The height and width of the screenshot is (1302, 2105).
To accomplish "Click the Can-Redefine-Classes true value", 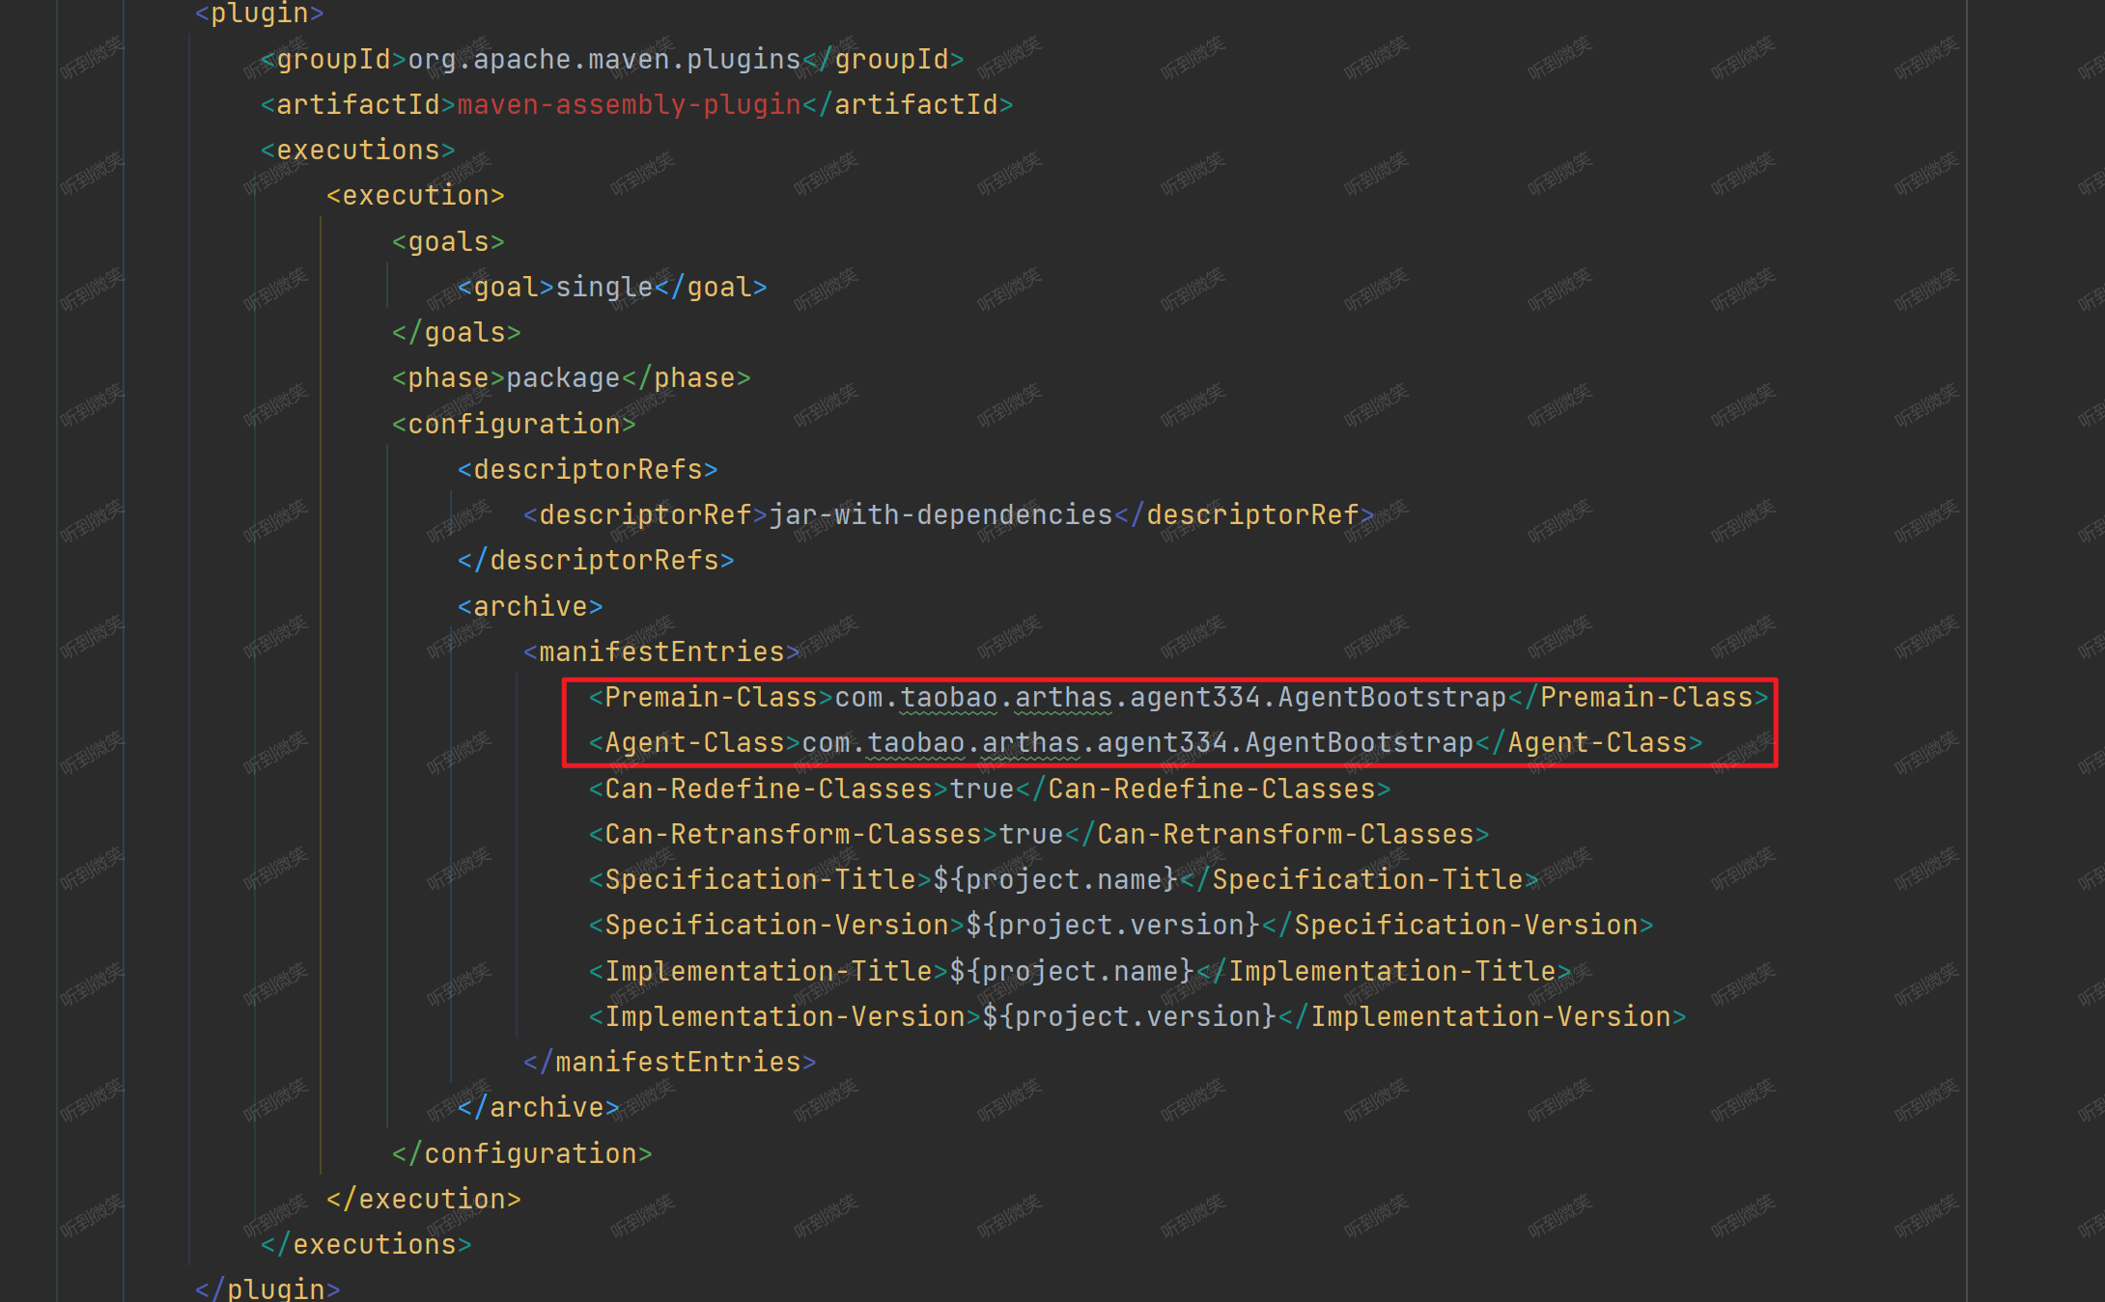I will (x=981, y=789).
